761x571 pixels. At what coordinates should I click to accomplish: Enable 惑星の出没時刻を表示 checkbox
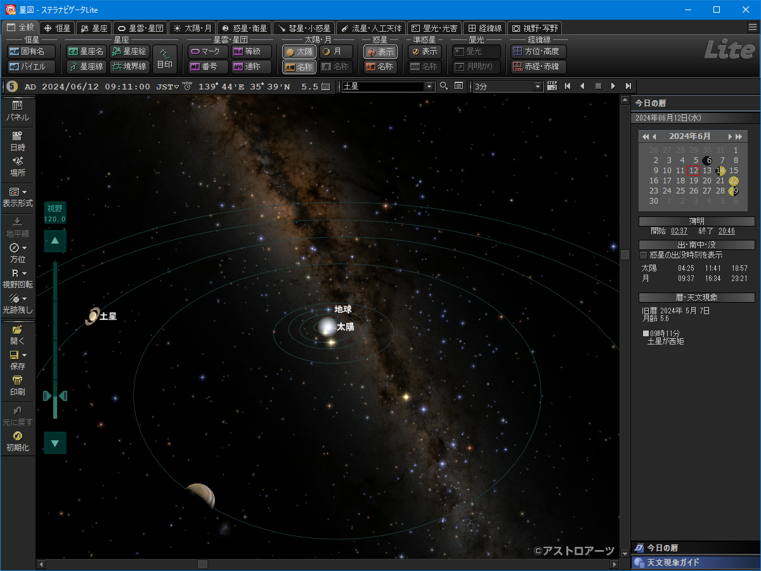tap(644, 255)
